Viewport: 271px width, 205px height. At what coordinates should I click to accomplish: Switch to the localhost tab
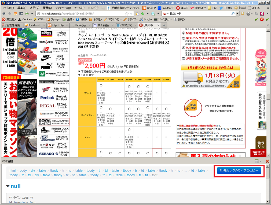[x=35, y=25]
